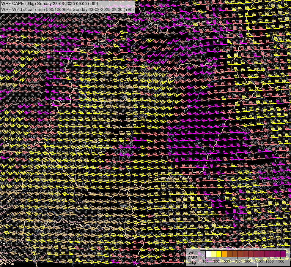
Task: Click the J/kg unit label in legend
Action: pyautogui.click(x=192, y=263)
